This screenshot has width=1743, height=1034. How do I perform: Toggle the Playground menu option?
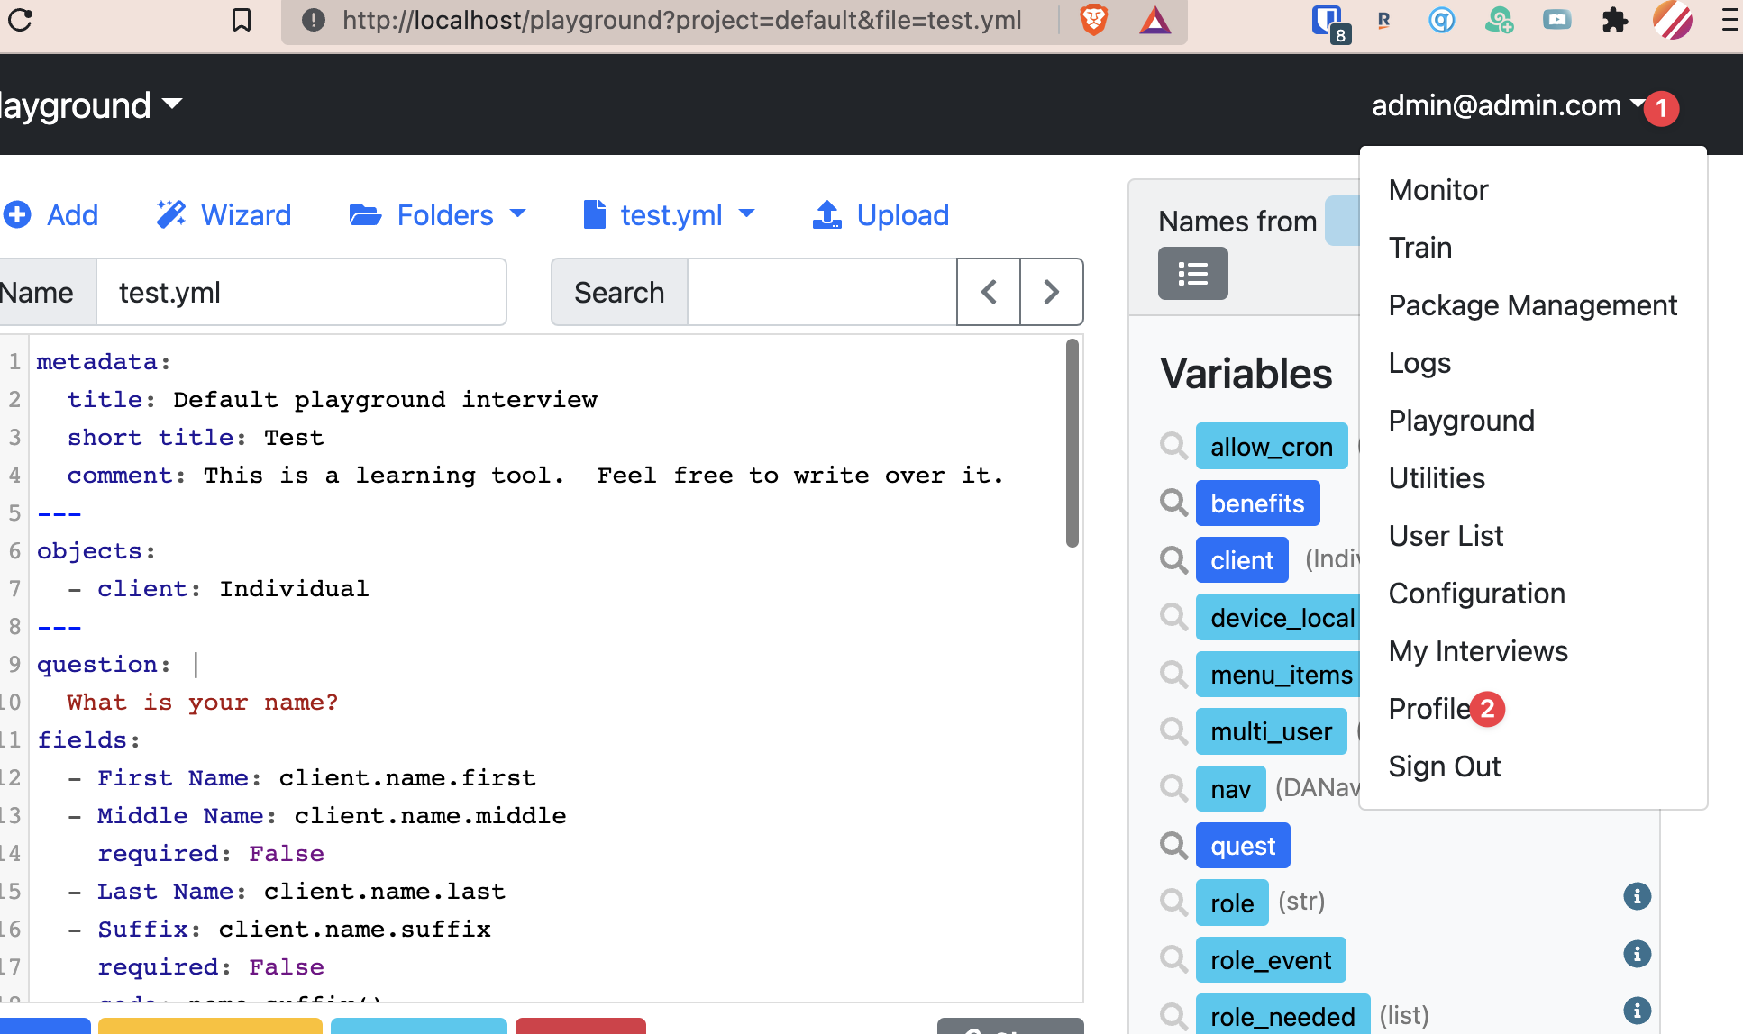1461,420
